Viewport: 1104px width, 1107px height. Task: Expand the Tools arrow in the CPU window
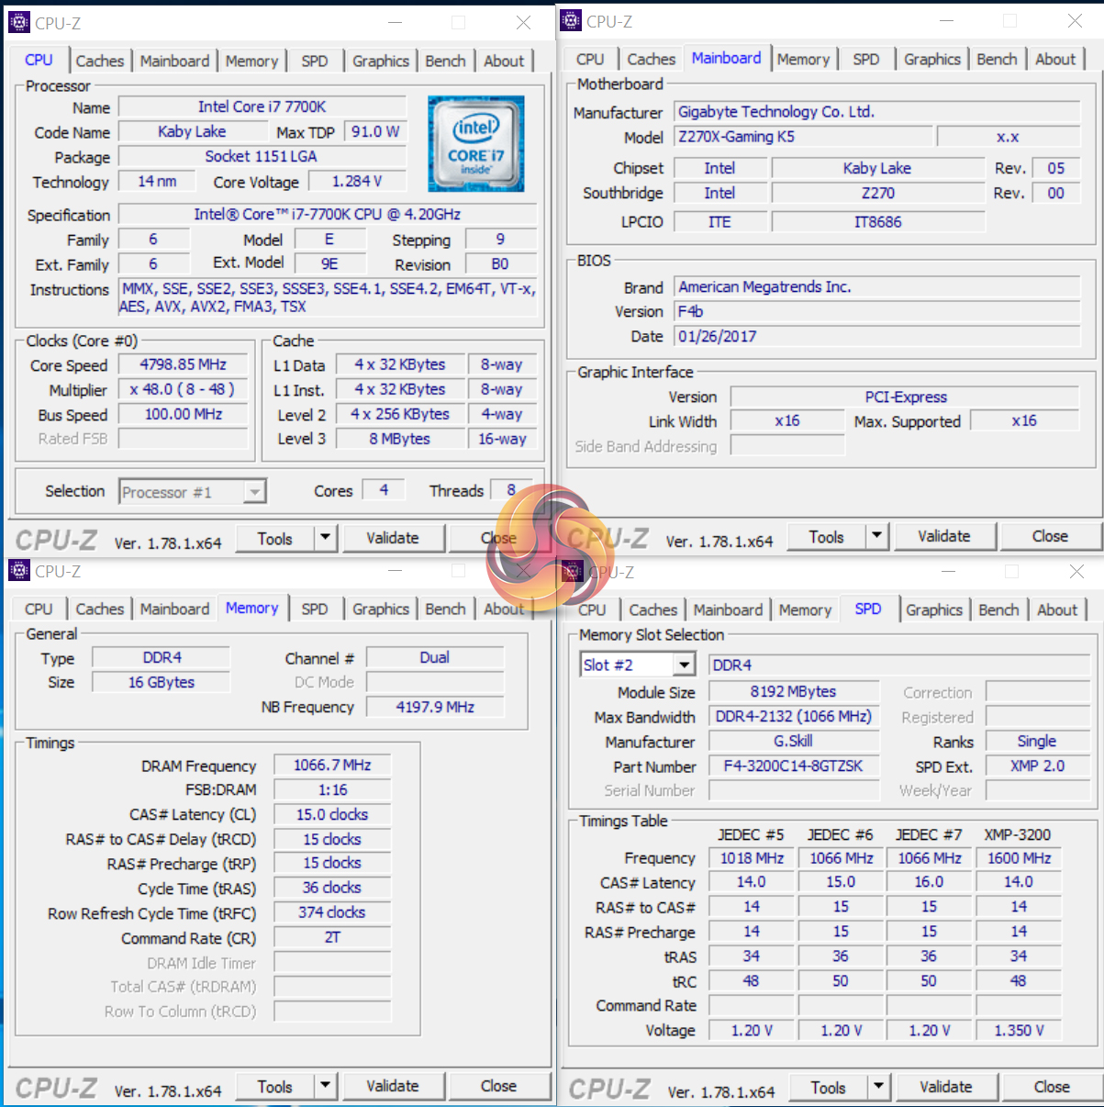coord(325,538)
